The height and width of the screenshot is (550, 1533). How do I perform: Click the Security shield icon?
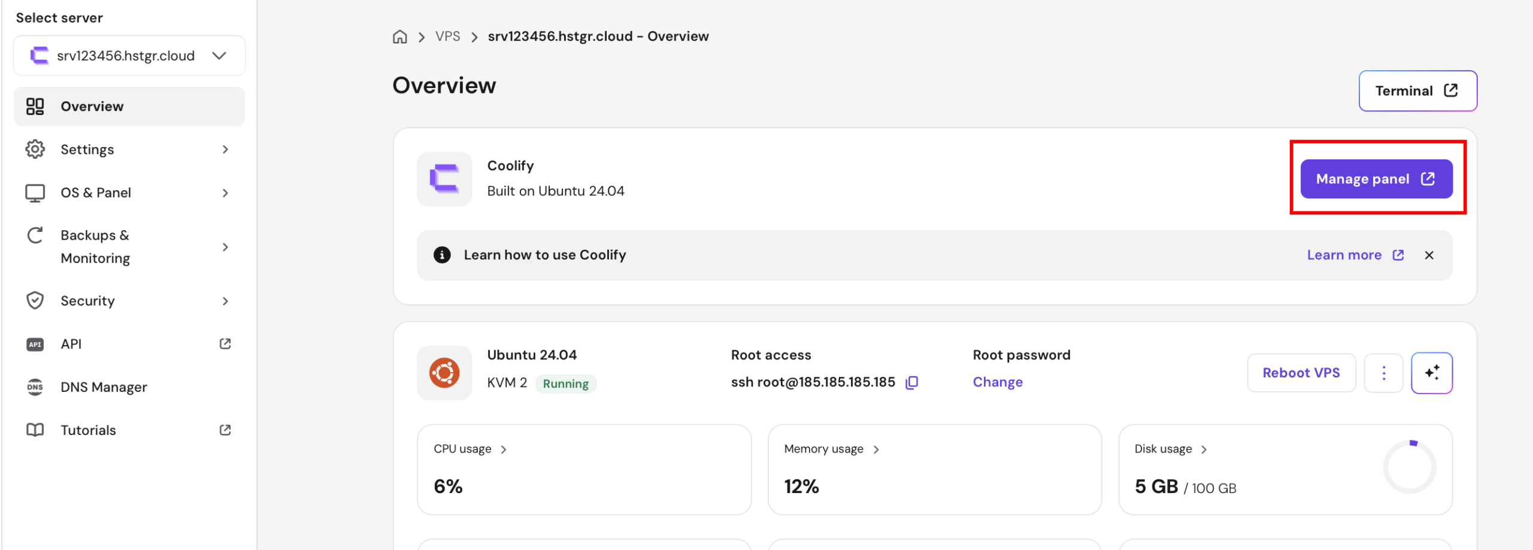point(35,301)
